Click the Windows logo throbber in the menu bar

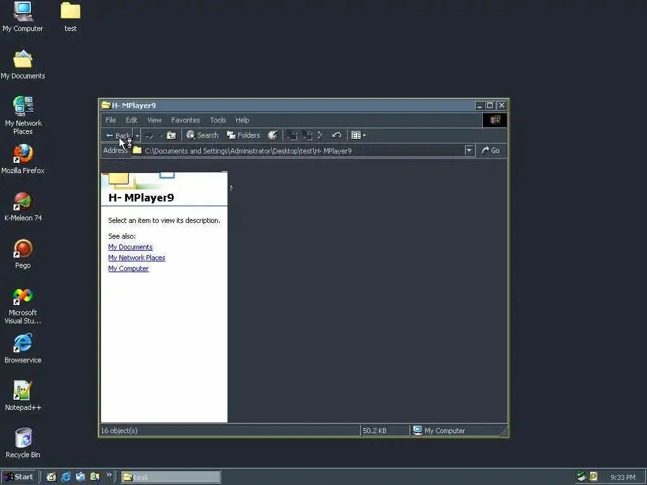(x=495, y=120)
